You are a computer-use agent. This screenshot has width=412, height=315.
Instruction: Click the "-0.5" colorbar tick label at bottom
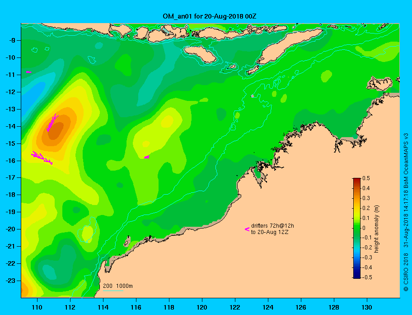[x=367, y=277]
